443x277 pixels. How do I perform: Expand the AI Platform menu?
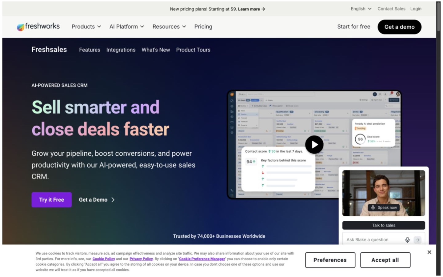click(126, 27)
